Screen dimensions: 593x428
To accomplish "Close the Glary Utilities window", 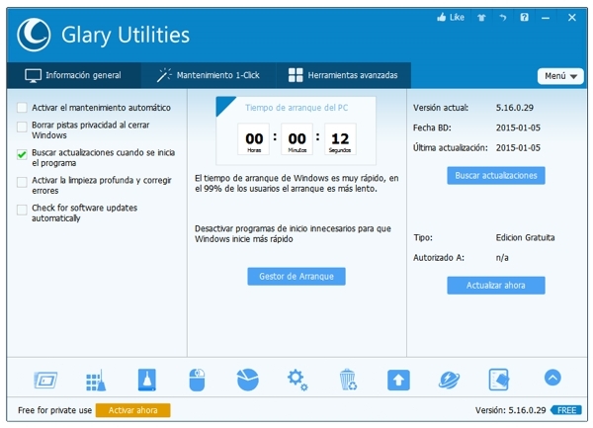I will click(572, 18).
